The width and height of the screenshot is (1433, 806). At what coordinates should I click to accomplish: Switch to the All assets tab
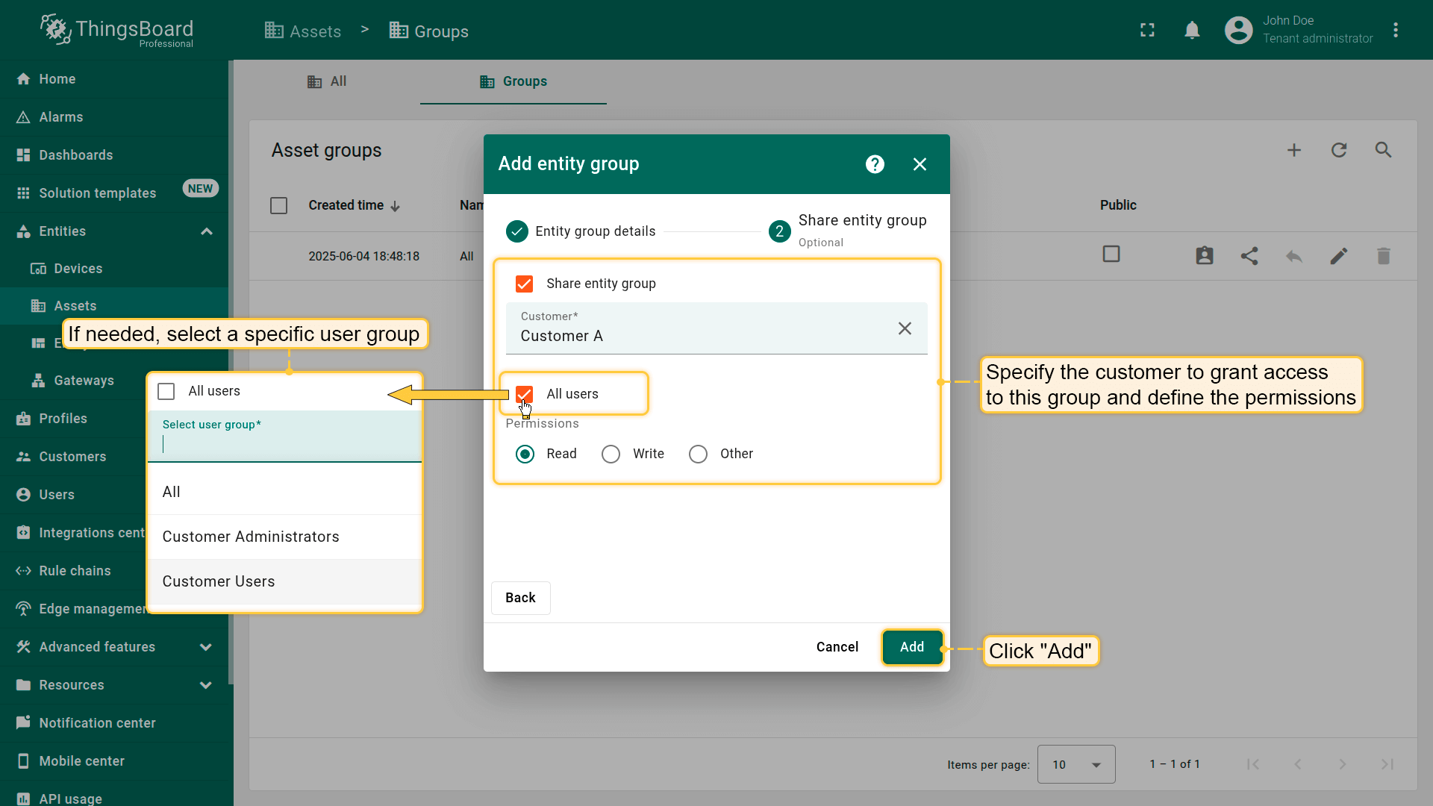point(328,81)
